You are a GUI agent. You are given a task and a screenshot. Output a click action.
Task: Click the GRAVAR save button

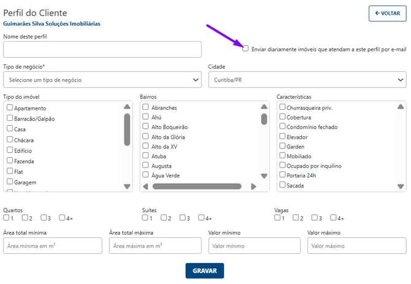point(205,271)
